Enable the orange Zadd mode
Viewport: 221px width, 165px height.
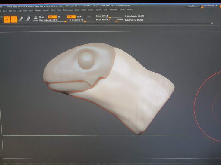click(72, 17)
